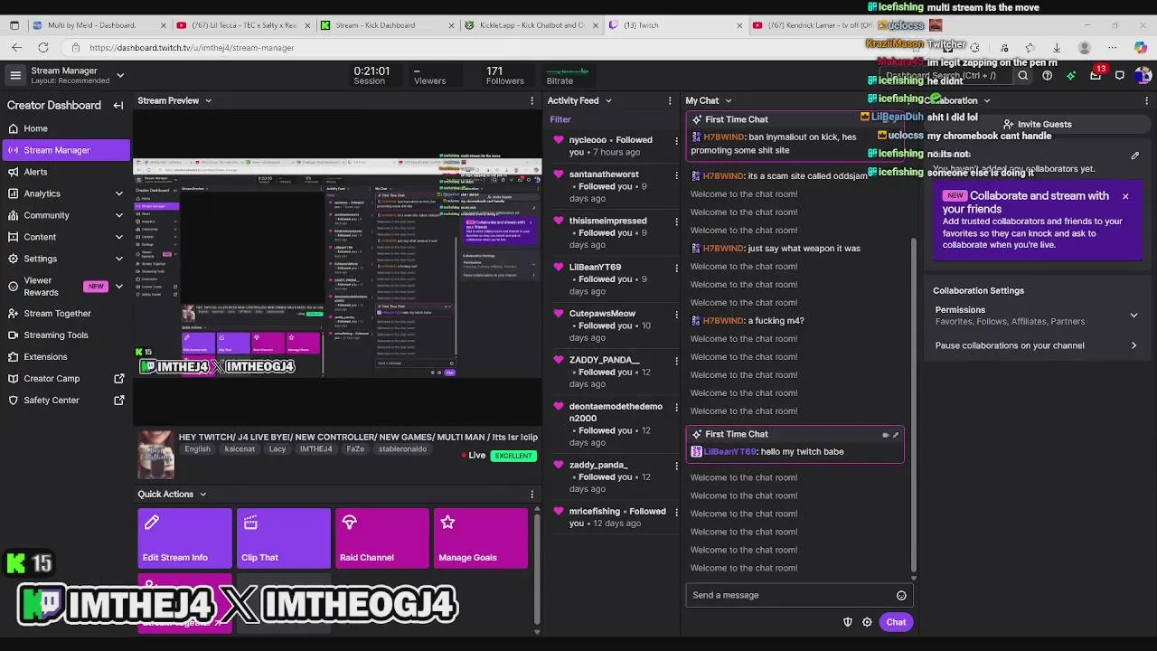
Task: Click the Settings gear icon in sidebar
Action: [13, 259]
